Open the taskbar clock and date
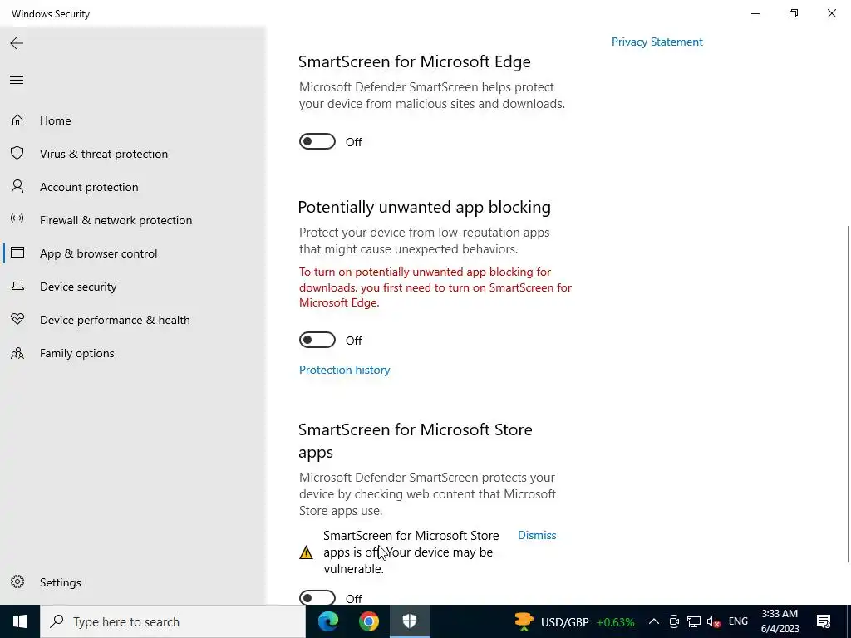851x638 pixels. (780, 621)
